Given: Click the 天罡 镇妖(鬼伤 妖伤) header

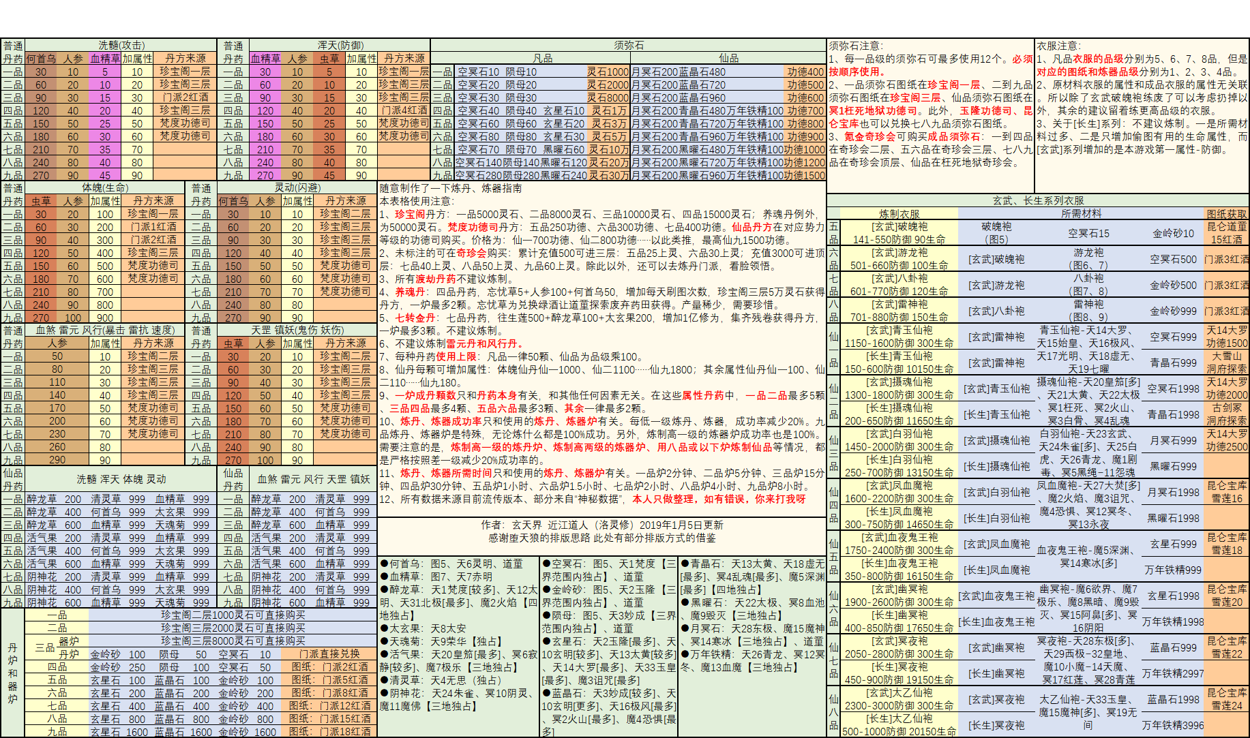Looking at the screenshot, I should [297, 330].
